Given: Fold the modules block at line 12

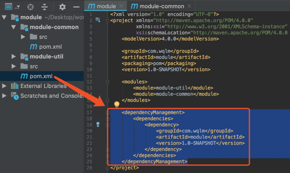Looking at the screenshot, I should 108,82.
